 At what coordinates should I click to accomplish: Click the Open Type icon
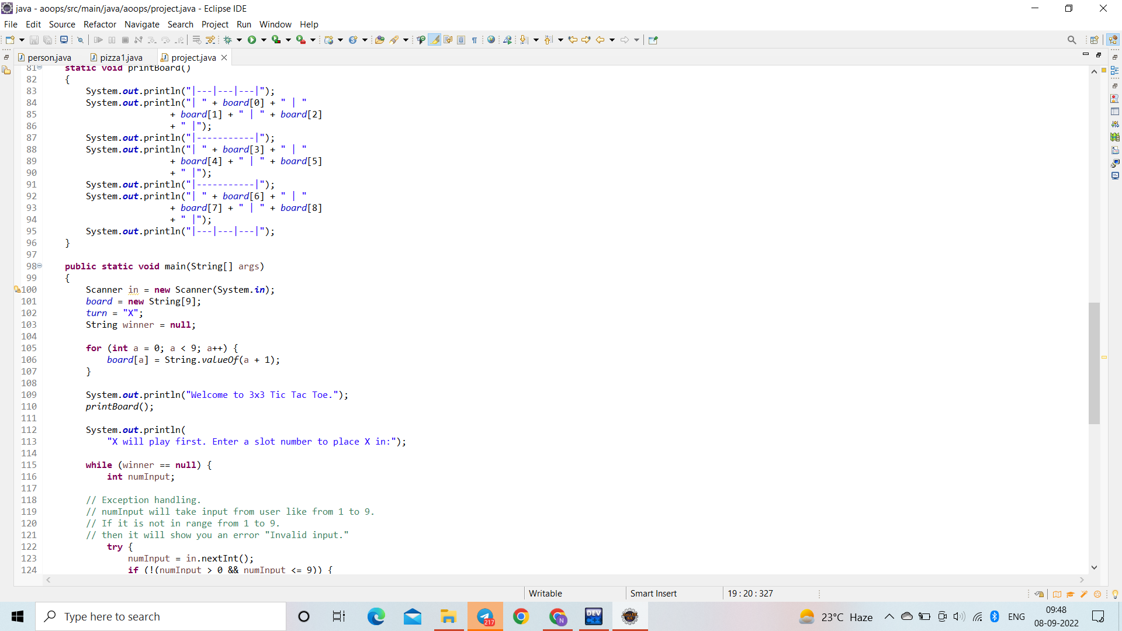tap(379, 40)
